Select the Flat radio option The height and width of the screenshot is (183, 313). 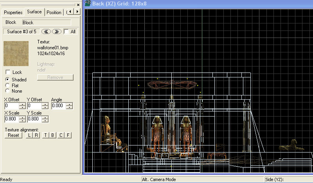7,85
